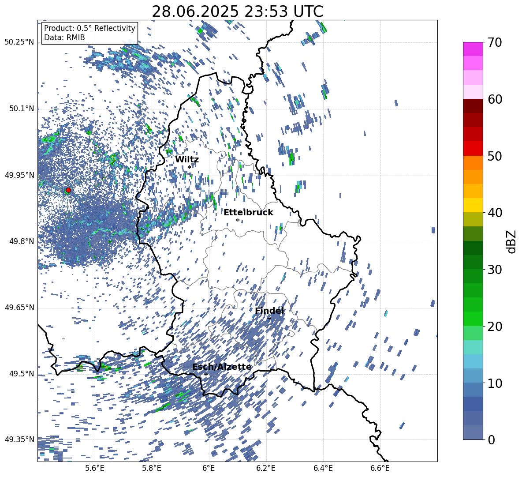This screenshot has height=477, width=522.
Task: Click the 49.35°N latitude label
Action: coord(19,439)
